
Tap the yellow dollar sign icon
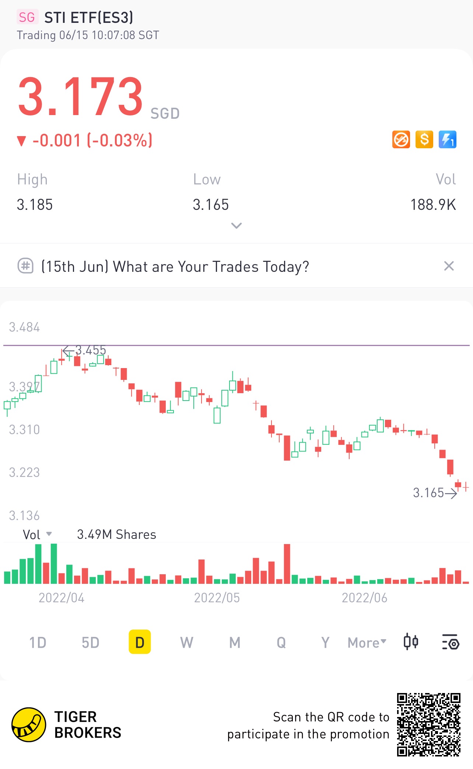click(424, 140)
